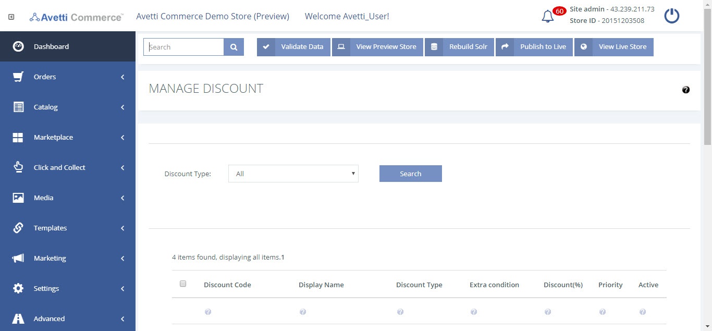Click the help icon under Display Name
The image size is (712, 331).
(303, 312)
